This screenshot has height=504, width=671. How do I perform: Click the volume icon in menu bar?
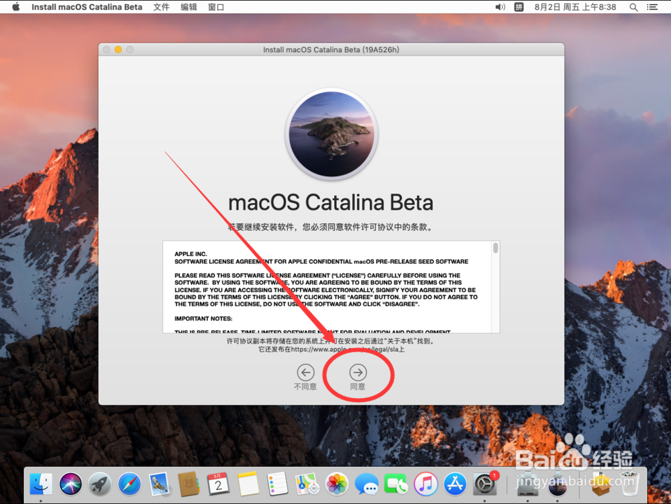click(x=500, y=7)
